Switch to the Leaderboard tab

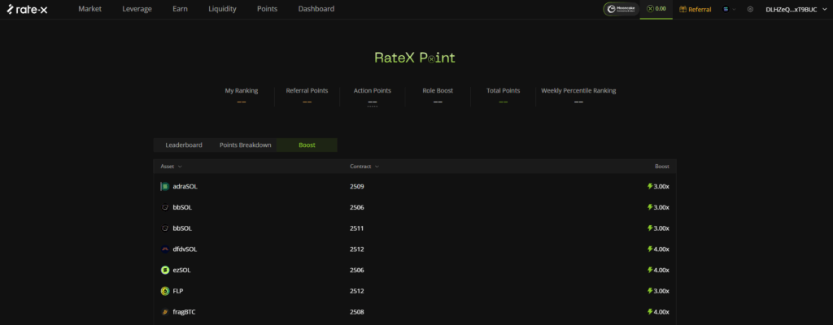[184, 145]
